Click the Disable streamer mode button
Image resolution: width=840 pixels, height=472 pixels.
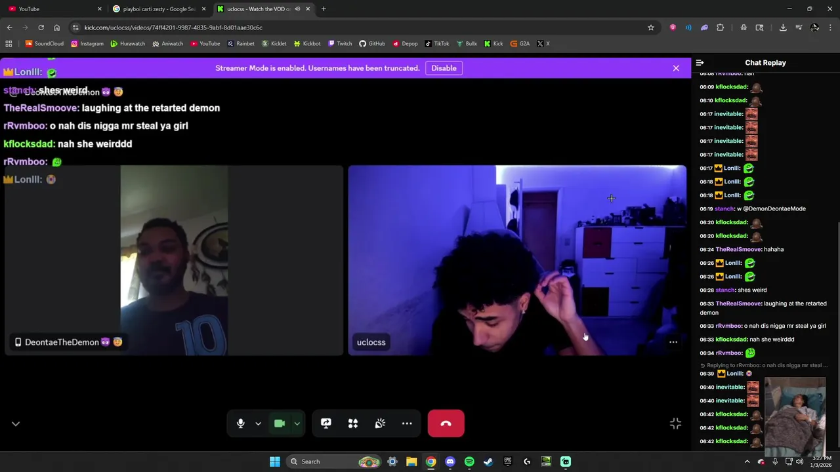point(444,68)
